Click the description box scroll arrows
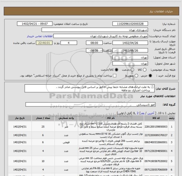 coord(152,87)
